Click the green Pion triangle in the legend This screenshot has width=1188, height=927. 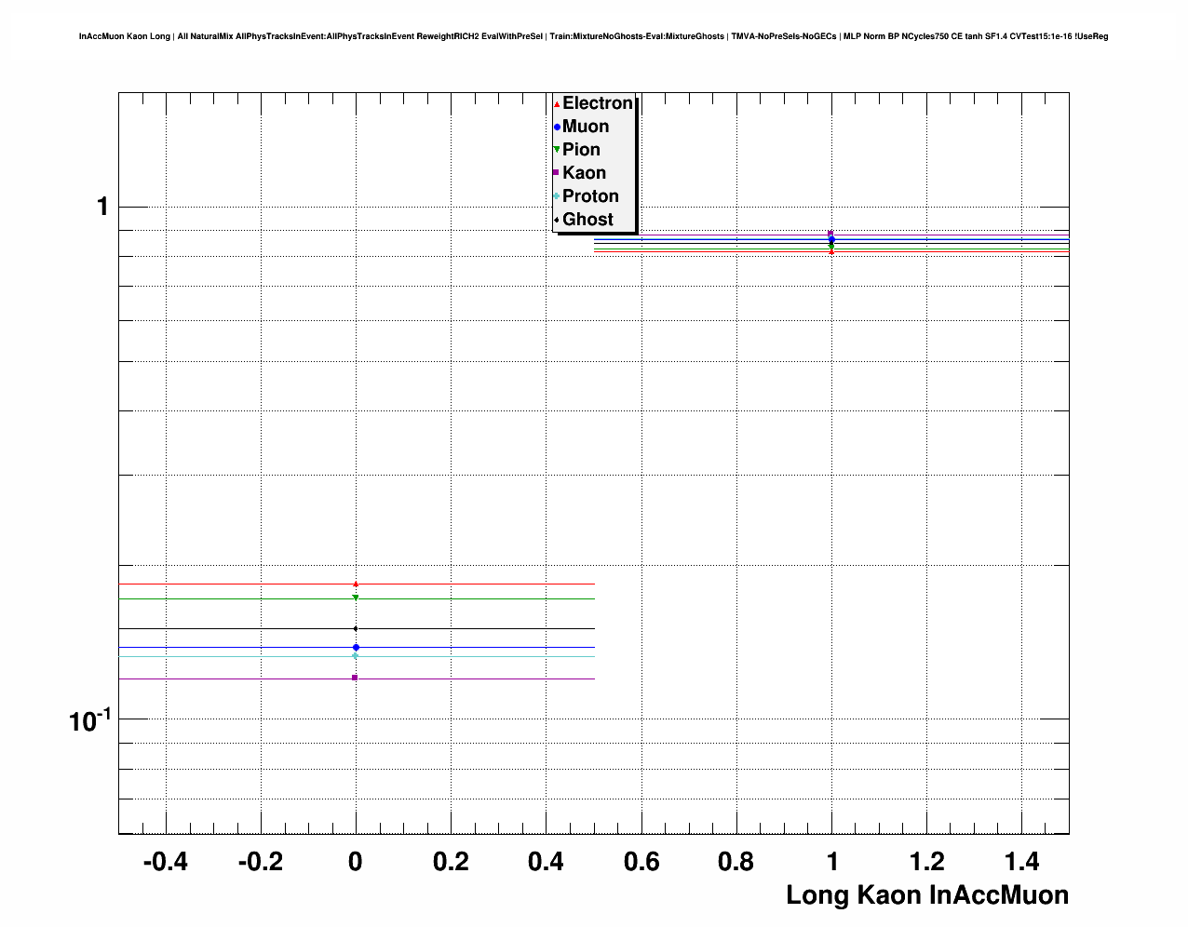[557, 150]
